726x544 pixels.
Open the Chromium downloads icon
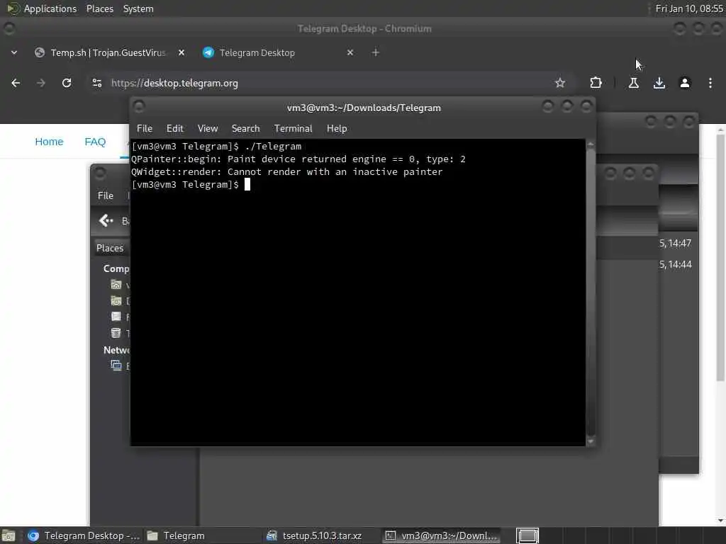(659, 83)
